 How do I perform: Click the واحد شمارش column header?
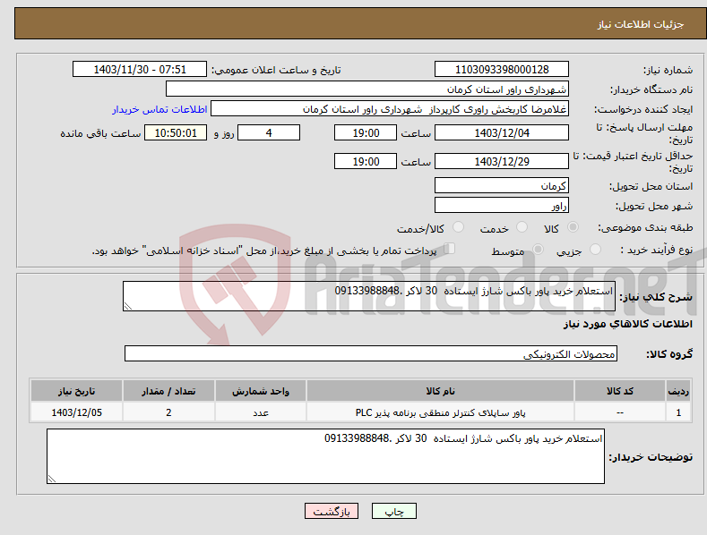pos(261,391)
